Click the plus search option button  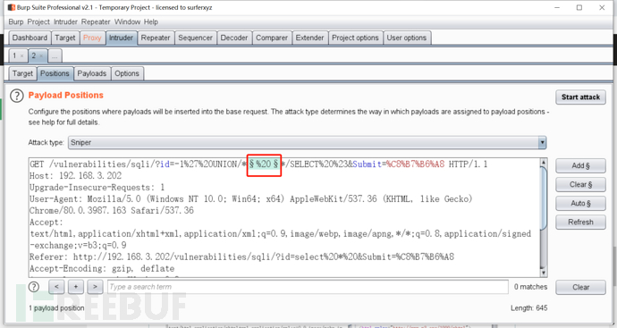[x=75, y=287]
